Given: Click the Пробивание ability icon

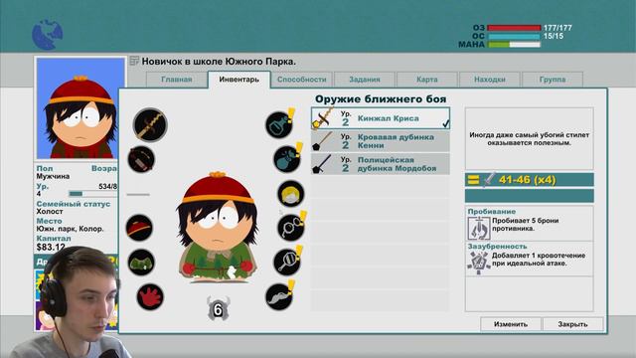Looking at the screenshot, I should [x=479, y=228].
